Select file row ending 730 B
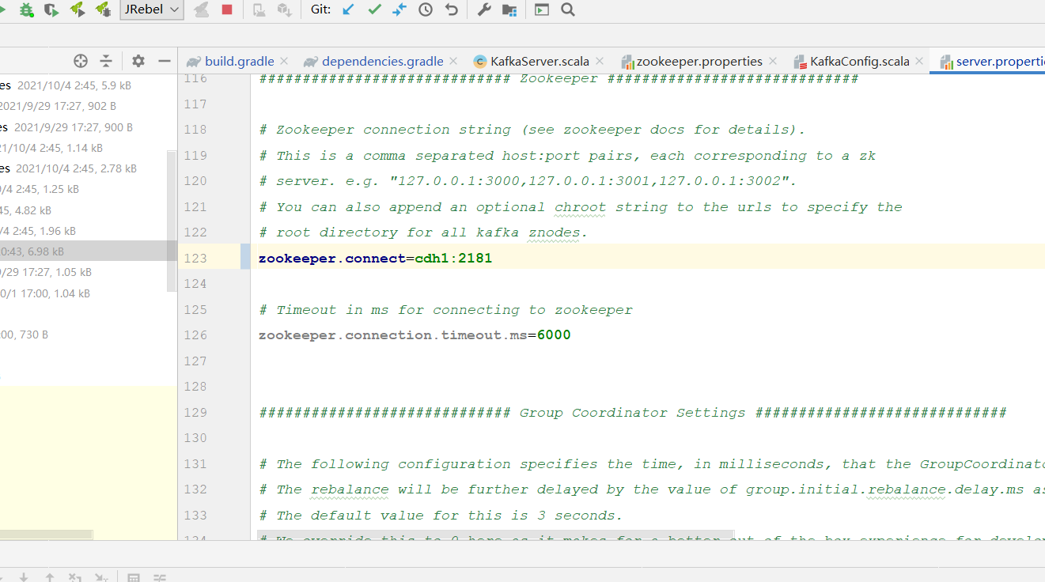Image resolution: width=1045 pixels, height=582 pixels. pyautogui.click(x=88, y=334)
